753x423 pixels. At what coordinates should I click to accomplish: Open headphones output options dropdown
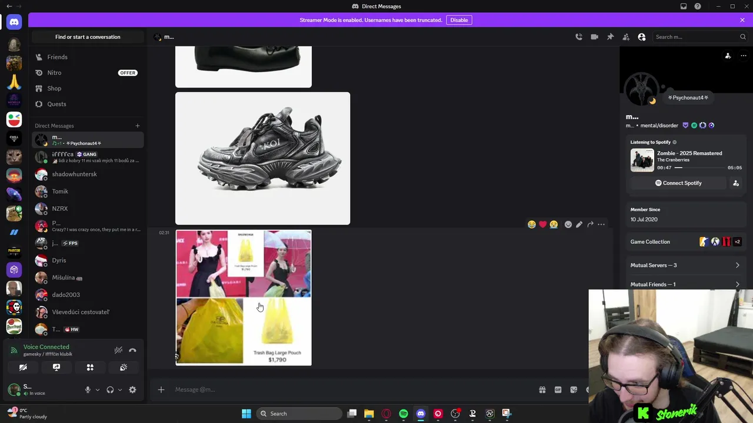120,390
